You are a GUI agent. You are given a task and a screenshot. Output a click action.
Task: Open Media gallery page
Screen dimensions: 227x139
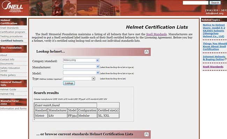[x=8, y=75]
